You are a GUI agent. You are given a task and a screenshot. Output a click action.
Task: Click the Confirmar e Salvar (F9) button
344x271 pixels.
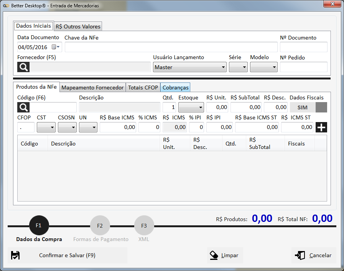(x=67, y=255)
